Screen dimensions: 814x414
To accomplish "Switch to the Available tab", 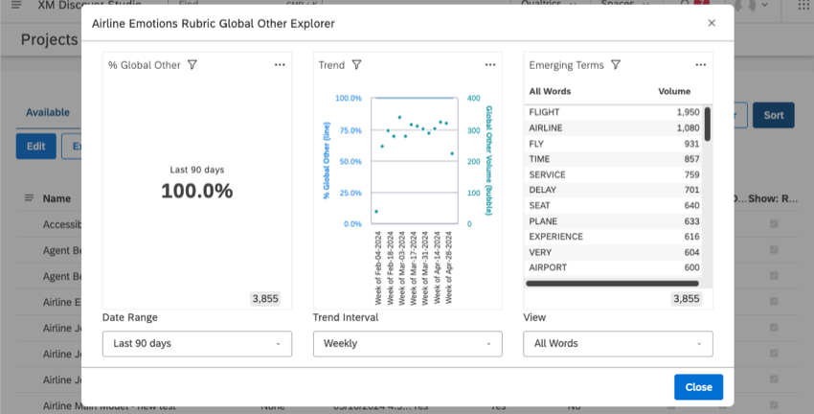I will 48,112.
